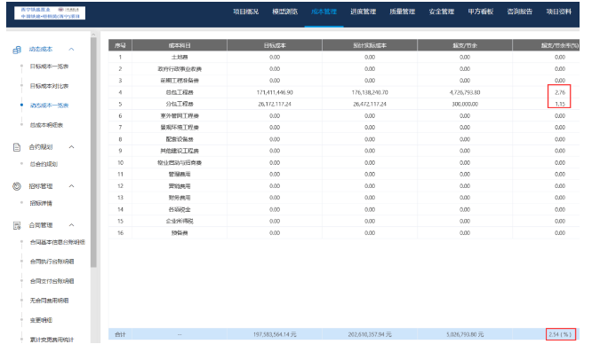Image resolution: width=592 pixels, height=352 pixels.
Task: Open 合同执行台账明细 in the sidebar
Action: click(52, 262)
